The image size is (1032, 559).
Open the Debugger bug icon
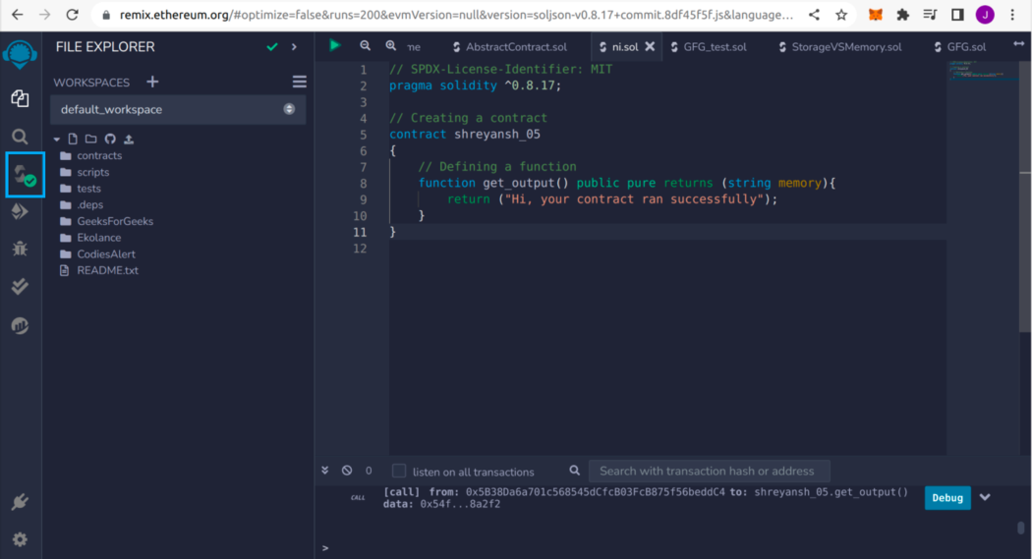click(x=20, y=249)
